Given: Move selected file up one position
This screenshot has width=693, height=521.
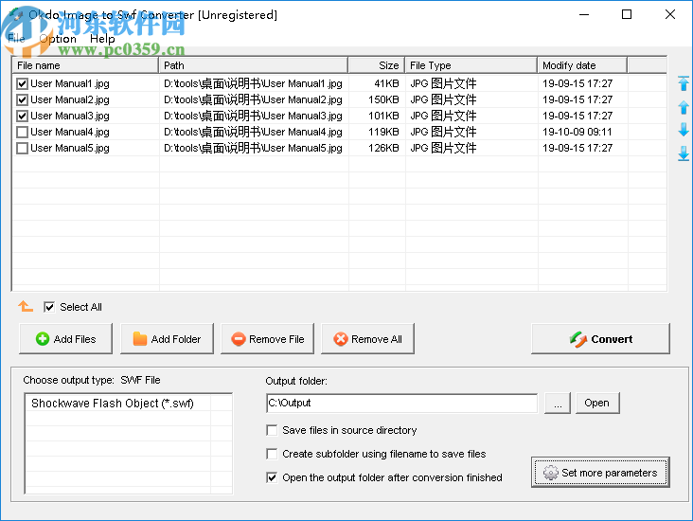Looking at the screenshot, I should (x=684, y=107).
